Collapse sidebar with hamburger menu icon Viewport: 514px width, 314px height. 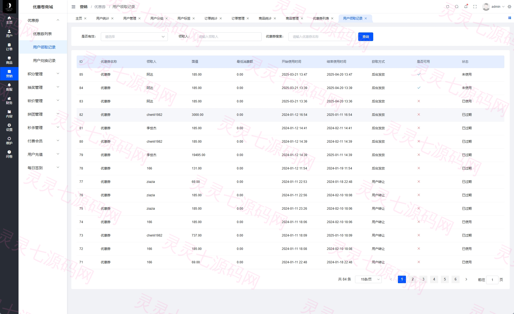pyautogui.click(x=73, y=7)
